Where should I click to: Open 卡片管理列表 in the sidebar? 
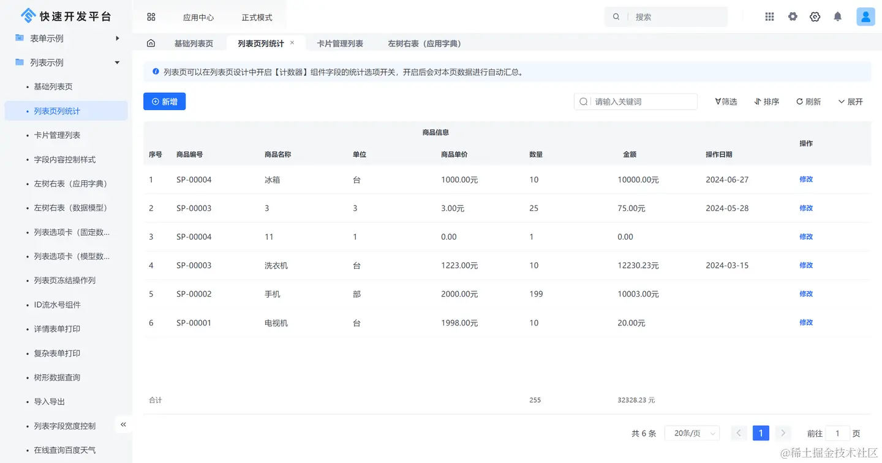57,135
